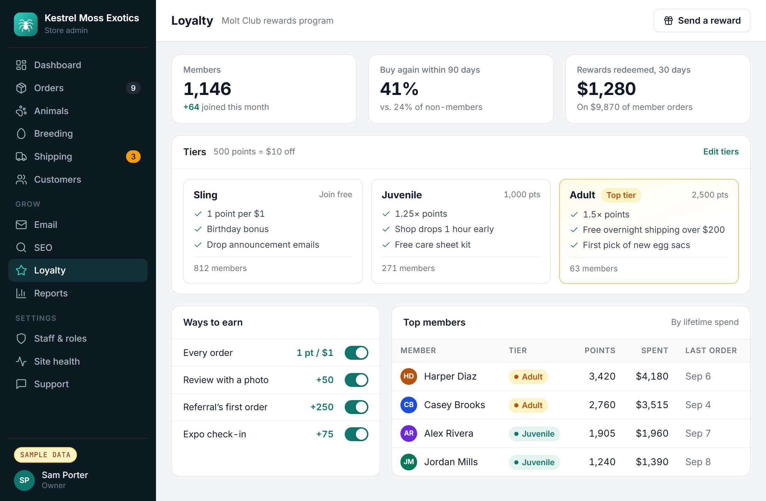
Task: Toggle Referral's first order earning
Action: click(x=357, y=407)
